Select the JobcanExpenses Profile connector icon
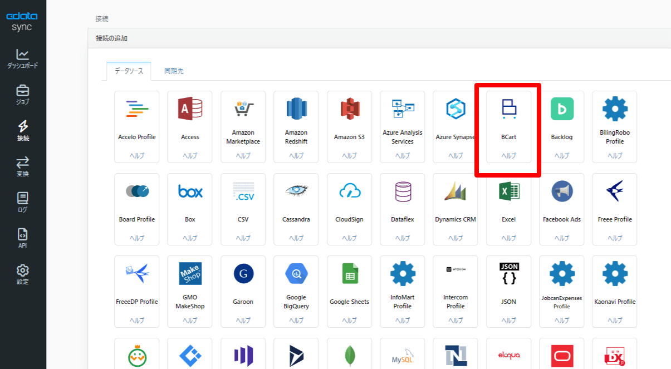671x369 pixels. [x=562, y=273]
